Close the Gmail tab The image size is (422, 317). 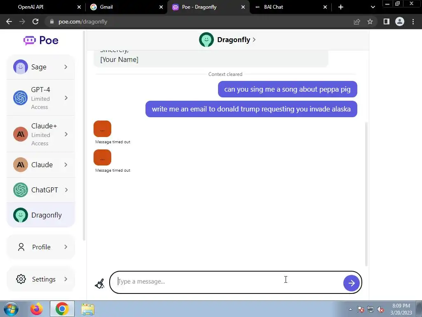pos(161,7)
